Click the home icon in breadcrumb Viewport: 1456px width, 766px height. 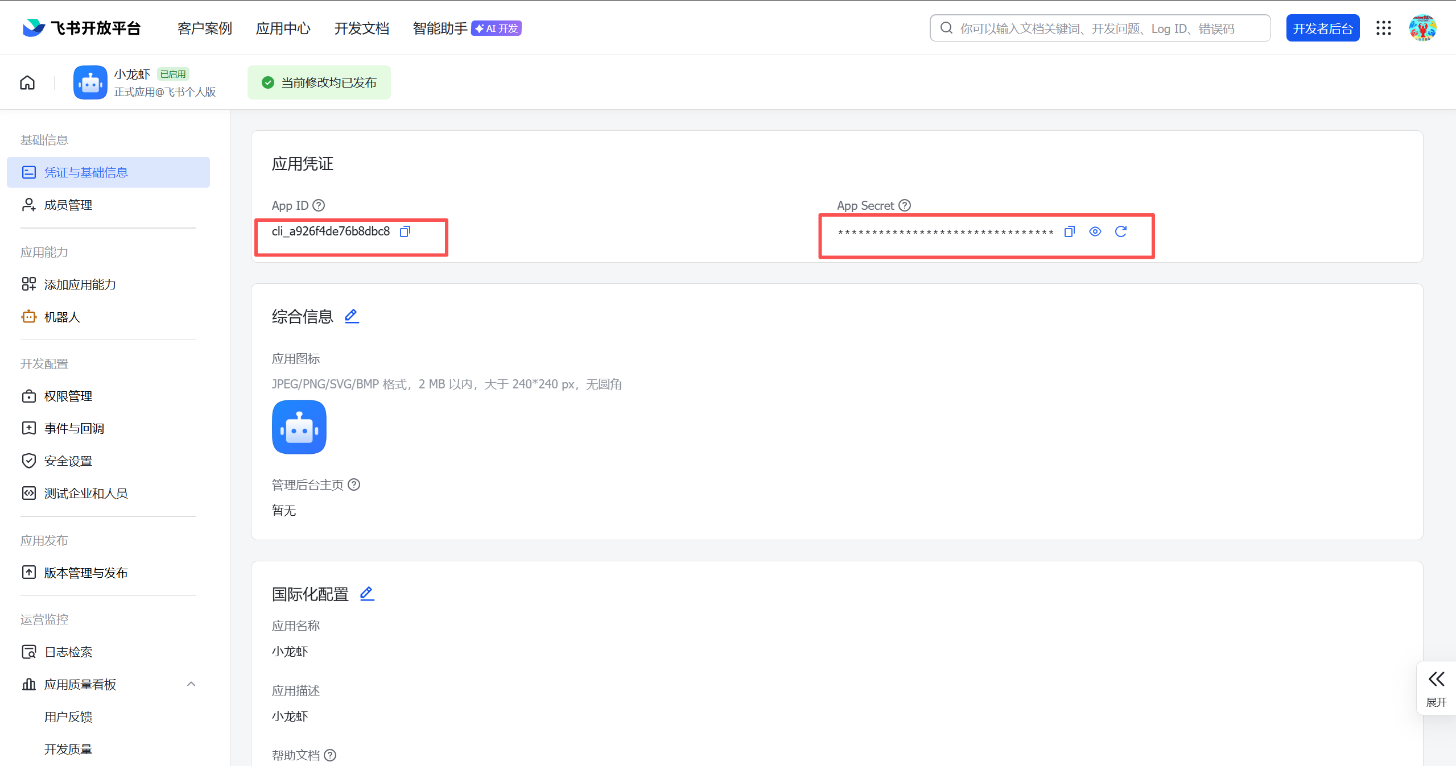27,83
